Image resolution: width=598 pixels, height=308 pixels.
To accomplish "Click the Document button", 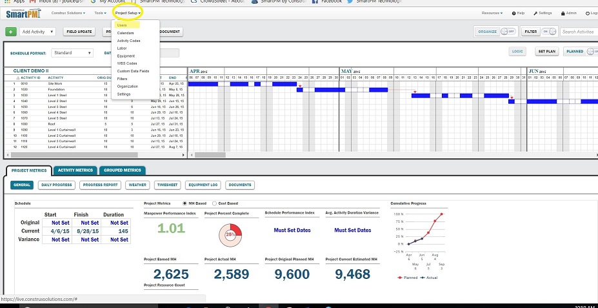I will tap(171, 32).
